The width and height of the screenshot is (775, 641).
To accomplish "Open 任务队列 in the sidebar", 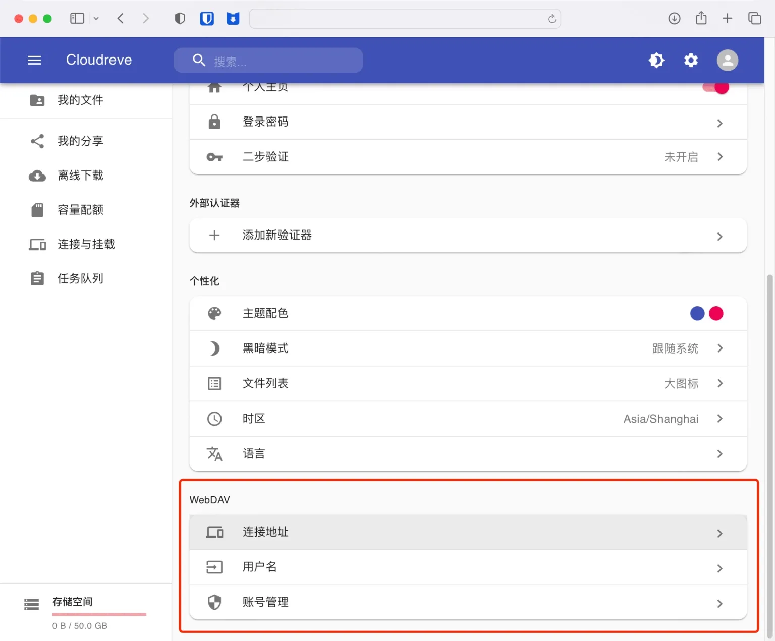I will (86, 278).
